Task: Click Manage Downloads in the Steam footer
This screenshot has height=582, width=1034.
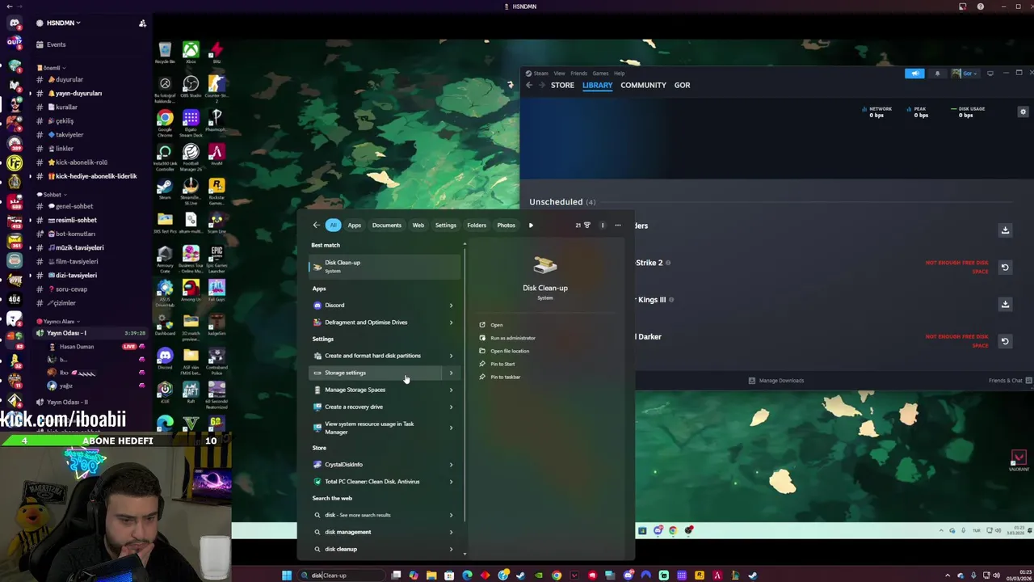Action: point(775,381)
